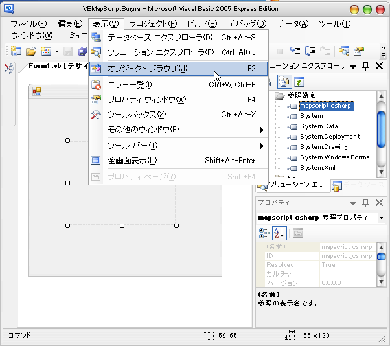Open the ツール(T) menu

coord(334,24)
